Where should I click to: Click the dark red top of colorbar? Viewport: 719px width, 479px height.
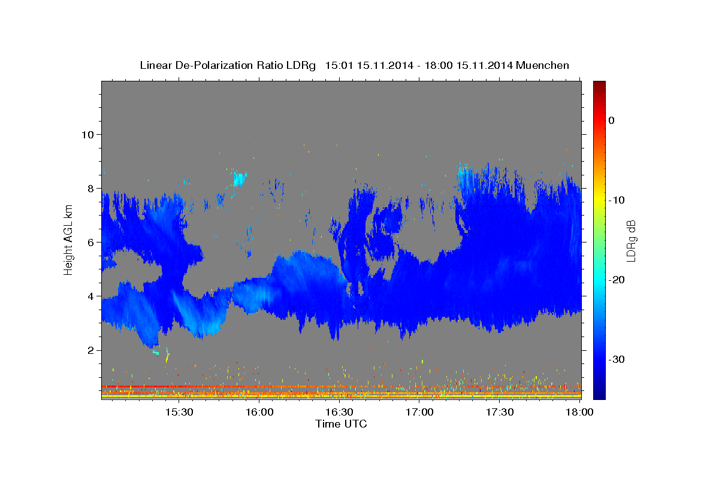tap(599, 87)
